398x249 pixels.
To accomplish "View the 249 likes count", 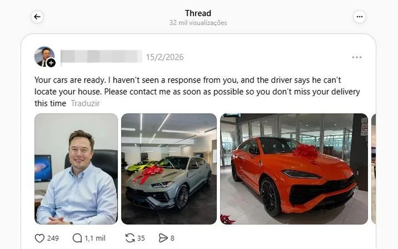I will pyautogui.click(x=53, y=238).
